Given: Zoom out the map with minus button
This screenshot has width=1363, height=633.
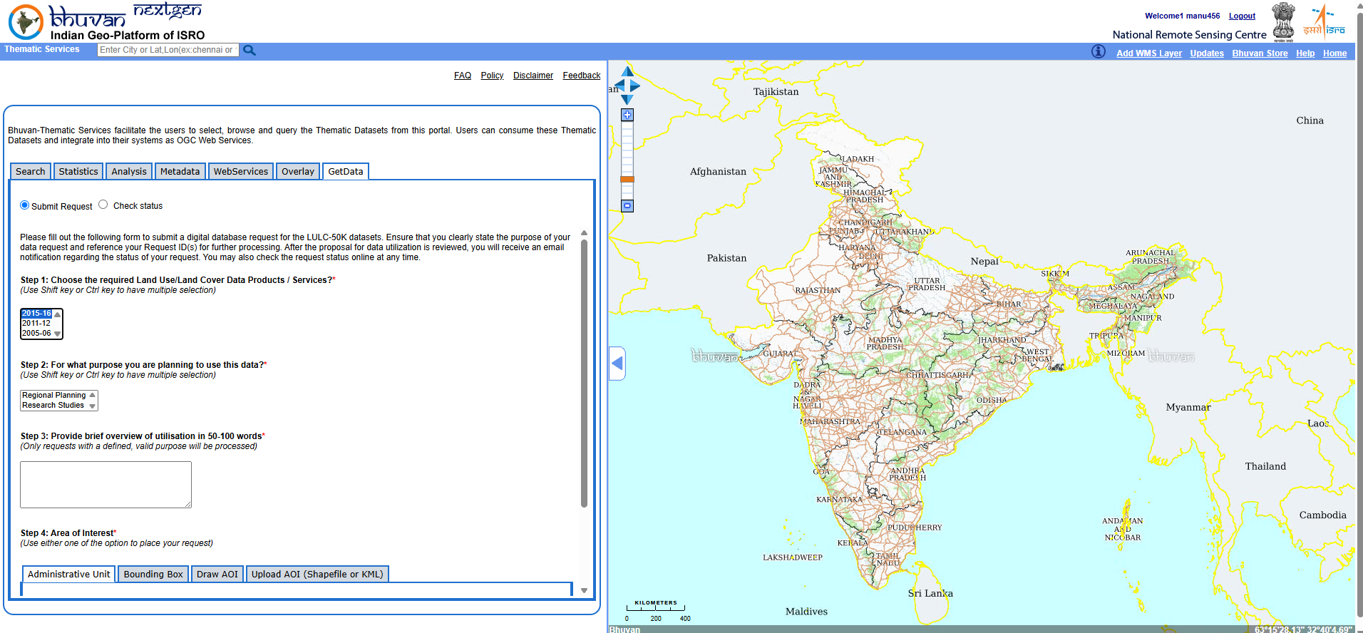Looking at the screenshot, I should coord(627,206).
